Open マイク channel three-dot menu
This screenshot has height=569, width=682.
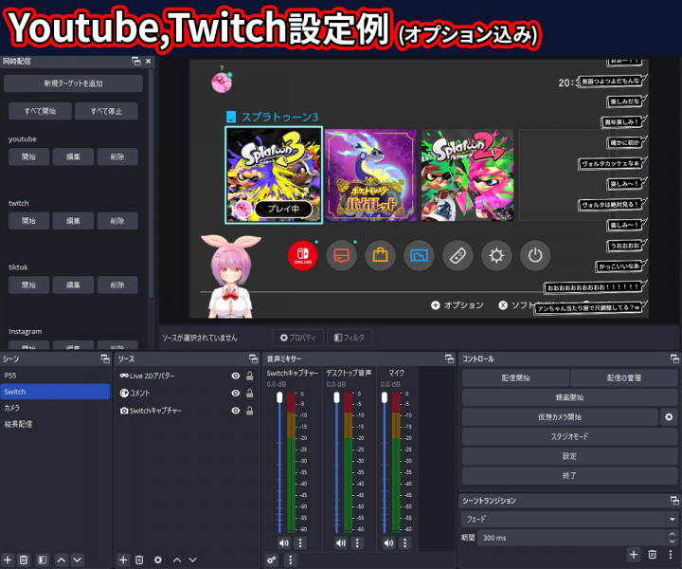[405, 542]
